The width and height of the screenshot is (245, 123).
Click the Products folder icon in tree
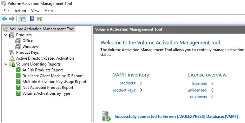tap(12, 35)
